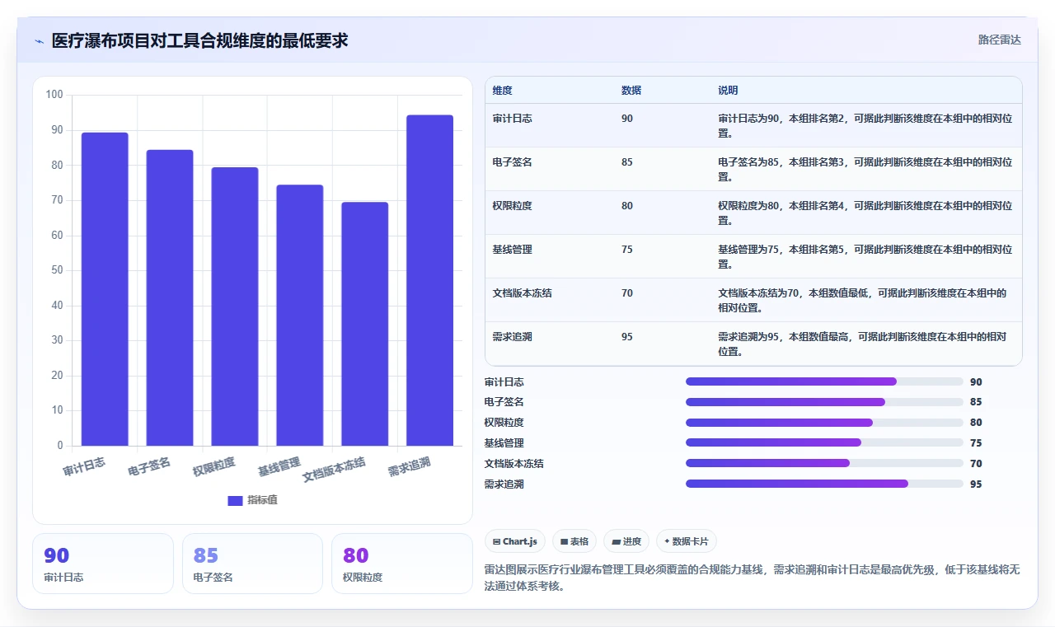Click the 电子签名 bar in chart
The image size is (1055, 627).
[x=170, y=297]
